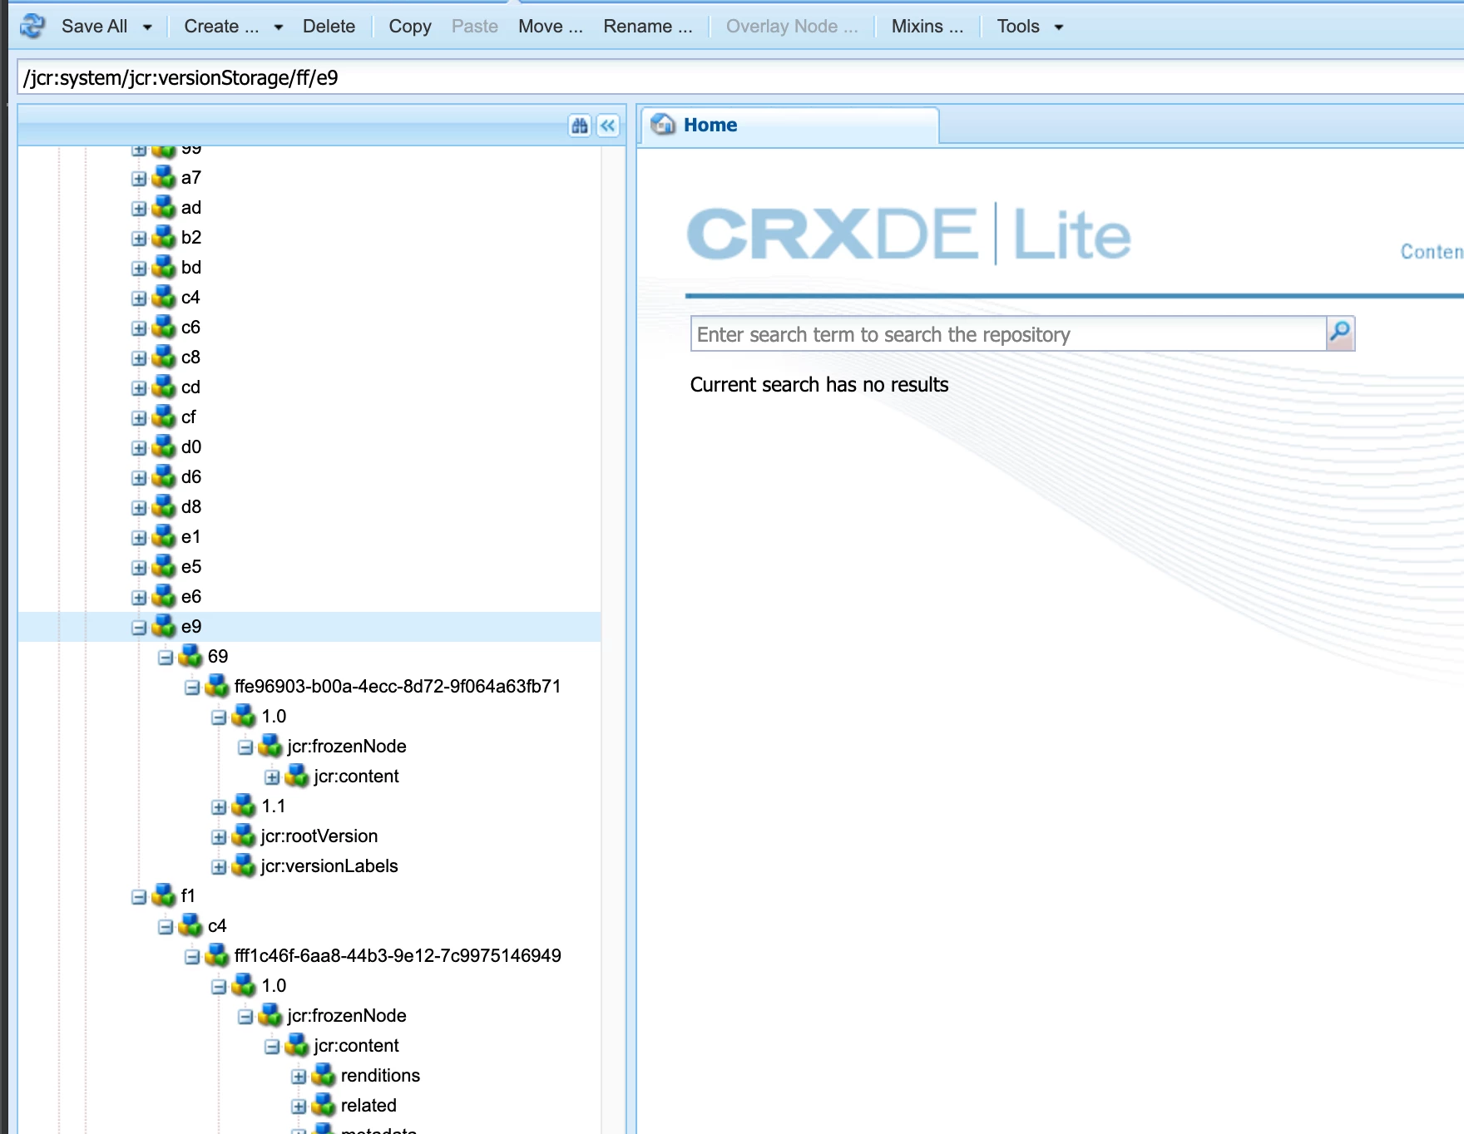The width and height of the screenshot is (1464, 1134).
Task: Select the 1.0 node under fff1c46f
Action: click(274, 986)
